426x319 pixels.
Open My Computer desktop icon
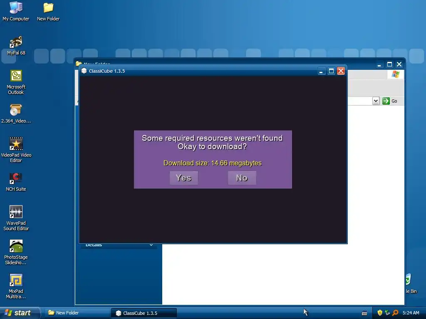(x=16, y=11)
